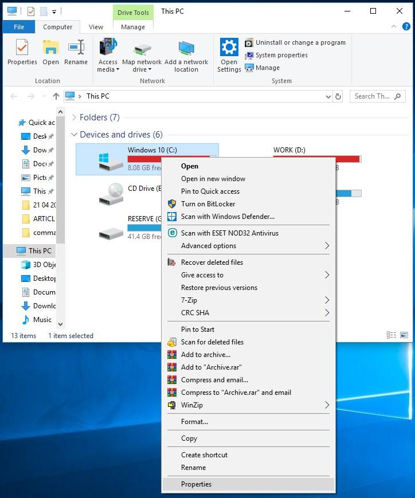Open the recent locations dropdown arrow

click(x=44, y=96)
